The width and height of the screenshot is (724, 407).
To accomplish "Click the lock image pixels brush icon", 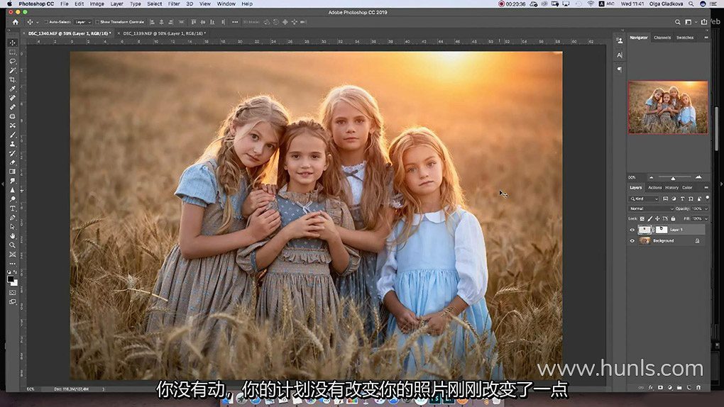I will coord(649,218).
